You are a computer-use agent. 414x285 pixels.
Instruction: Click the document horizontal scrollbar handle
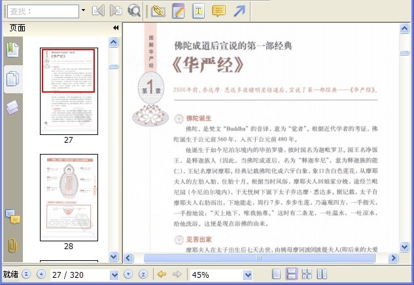click(x=259, y=258)
